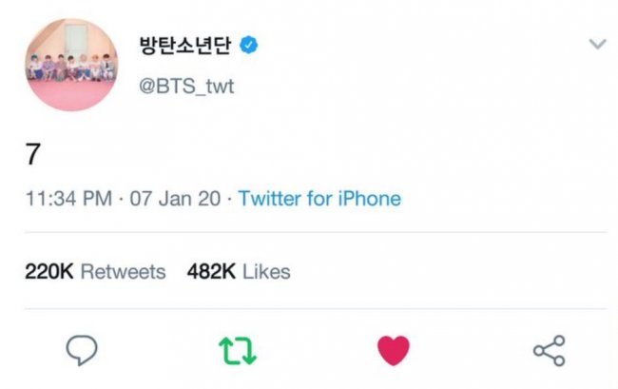Open the BTS profile avatar picture
The width and height of the screenshot is (618, 389).
[x=71, y=65]
